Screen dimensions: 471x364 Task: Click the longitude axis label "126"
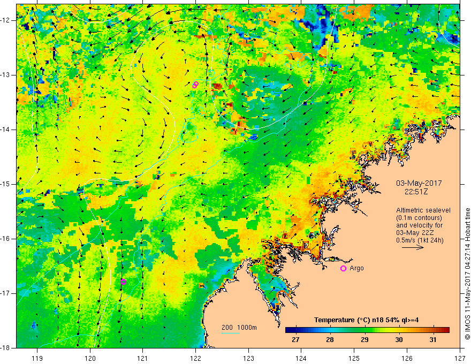[407, 358]
